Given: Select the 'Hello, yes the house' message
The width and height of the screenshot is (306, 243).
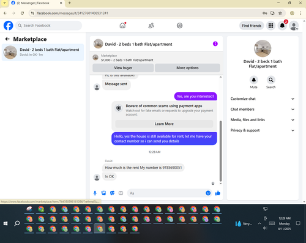Looking at the screenshot, I should 164,139.
